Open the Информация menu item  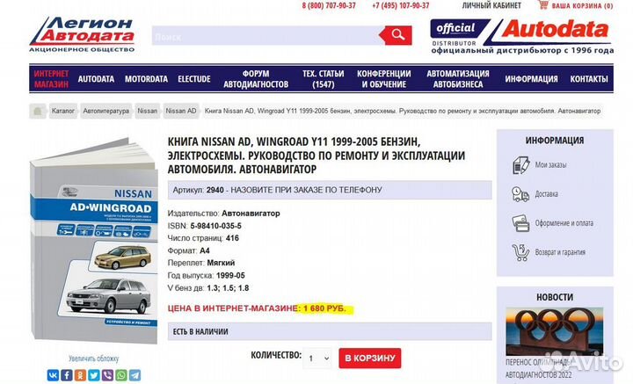coord(531,79)
